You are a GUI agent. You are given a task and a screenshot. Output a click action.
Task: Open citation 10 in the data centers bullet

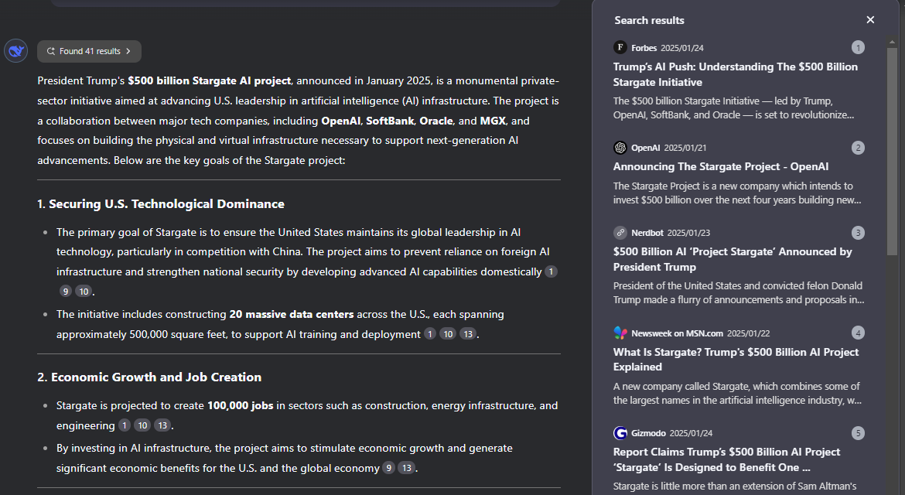[x=448, y=334]
